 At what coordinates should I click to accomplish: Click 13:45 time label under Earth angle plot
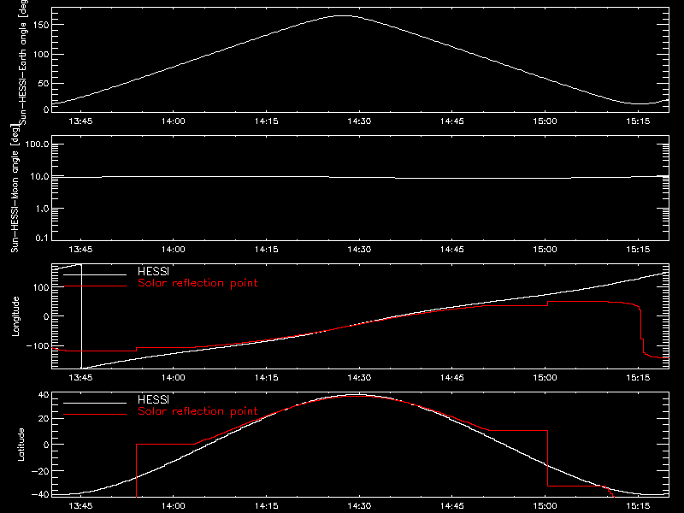[x=80, y=121]
